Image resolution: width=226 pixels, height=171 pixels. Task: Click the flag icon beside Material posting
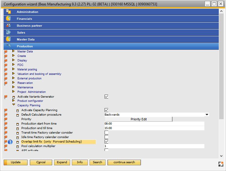[x=6, y=69]
